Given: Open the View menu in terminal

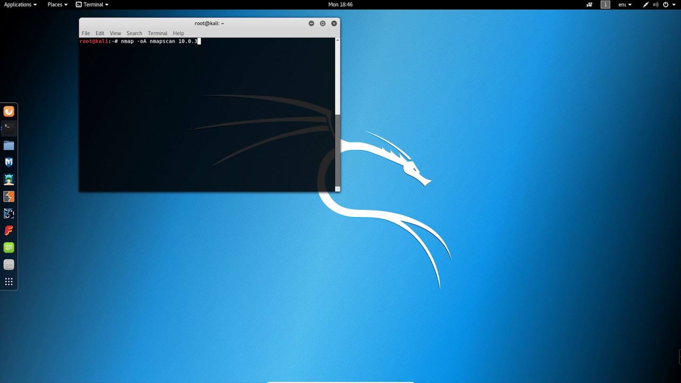Looking at the screenshot, I should pos(115,33).
